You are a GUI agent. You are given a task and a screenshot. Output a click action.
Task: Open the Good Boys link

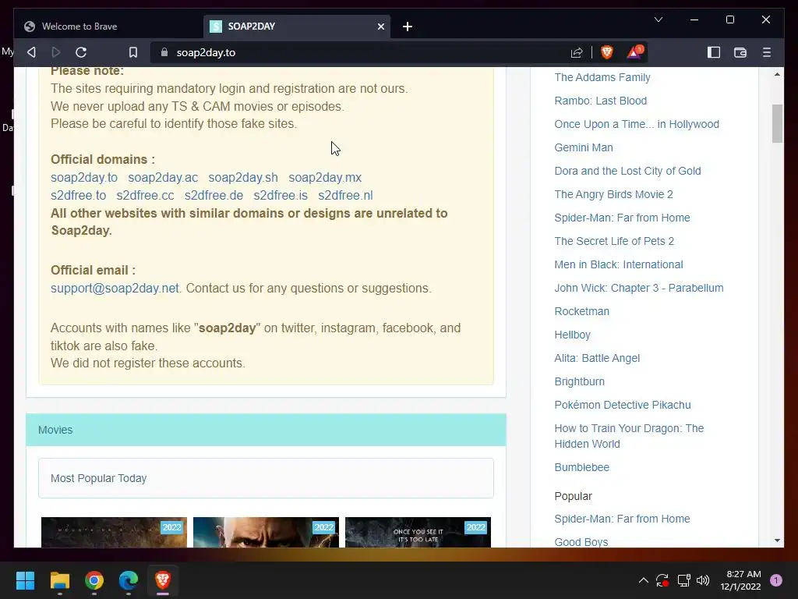[581, 542]
